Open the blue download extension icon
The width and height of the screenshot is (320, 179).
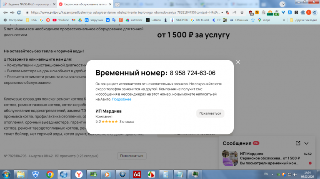[x=290, y=12]
